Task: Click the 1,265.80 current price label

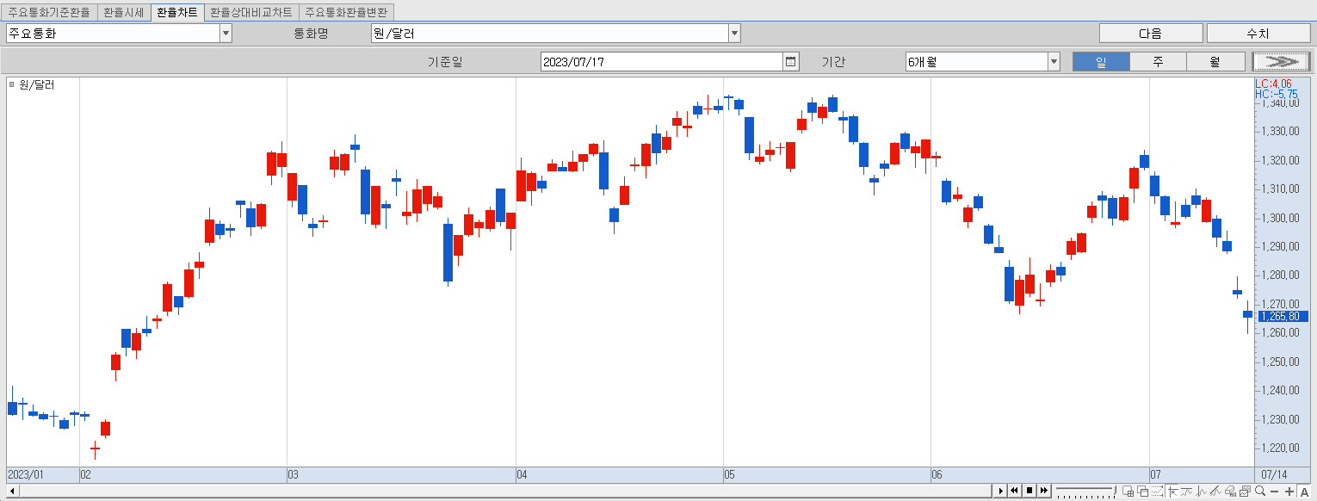Action: click(1283, 316)
